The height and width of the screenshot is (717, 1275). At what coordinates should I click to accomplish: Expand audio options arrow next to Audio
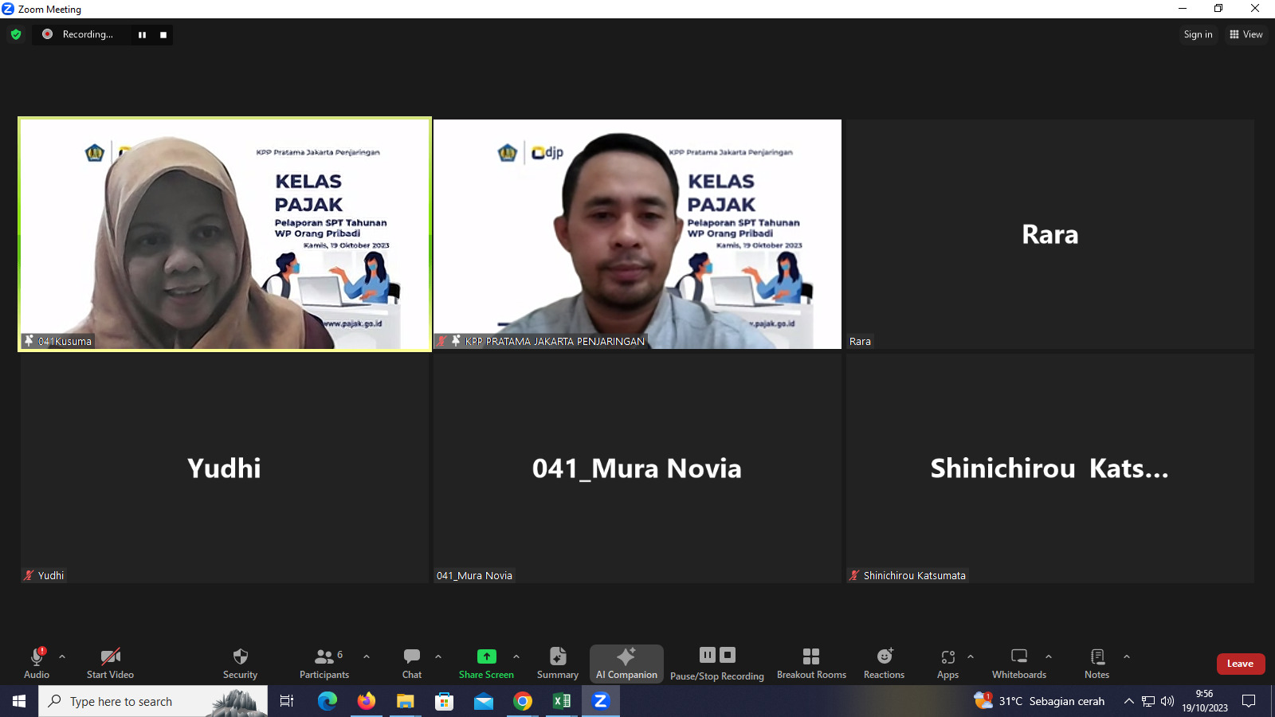(62, 657)
